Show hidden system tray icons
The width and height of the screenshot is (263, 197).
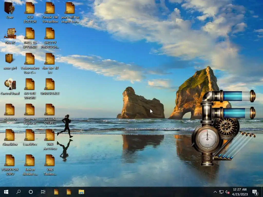(x=215, y=192)
